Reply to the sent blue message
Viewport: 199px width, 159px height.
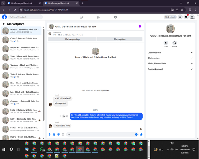64,116
